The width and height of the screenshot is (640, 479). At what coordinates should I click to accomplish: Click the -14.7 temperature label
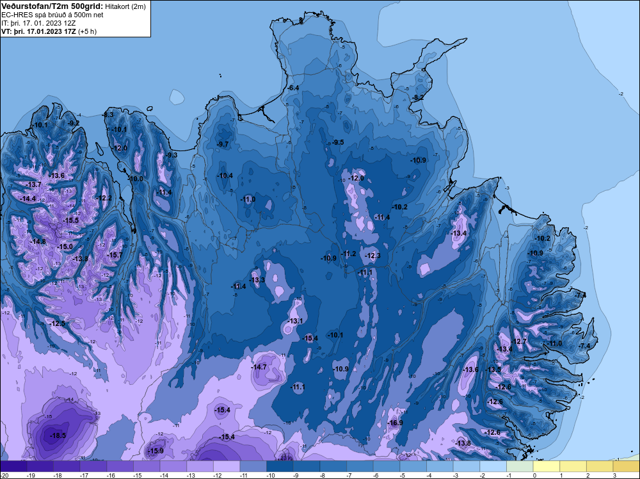[x=259, y=367]
